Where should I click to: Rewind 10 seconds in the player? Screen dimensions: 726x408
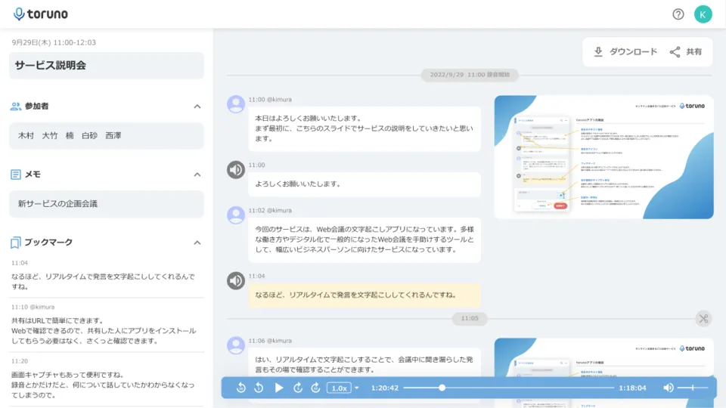240,388
